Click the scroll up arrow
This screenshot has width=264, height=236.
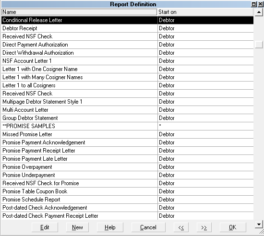coord(259,12)
